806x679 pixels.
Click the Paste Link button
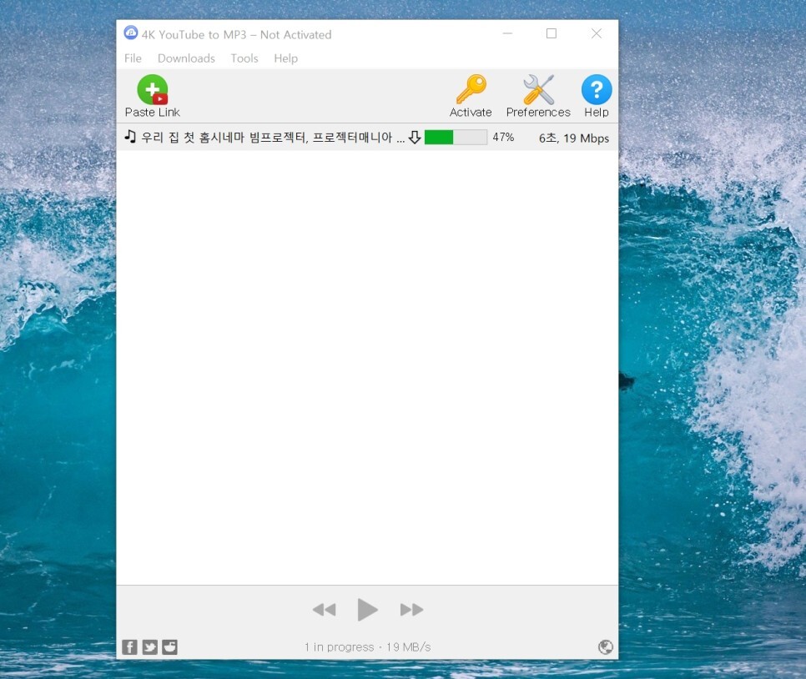coord(152,96)
